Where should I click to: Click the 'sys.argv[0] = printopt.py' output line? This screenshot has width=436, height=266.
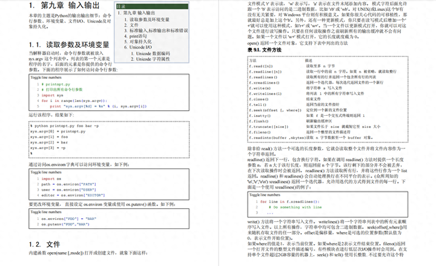(58, 131)
